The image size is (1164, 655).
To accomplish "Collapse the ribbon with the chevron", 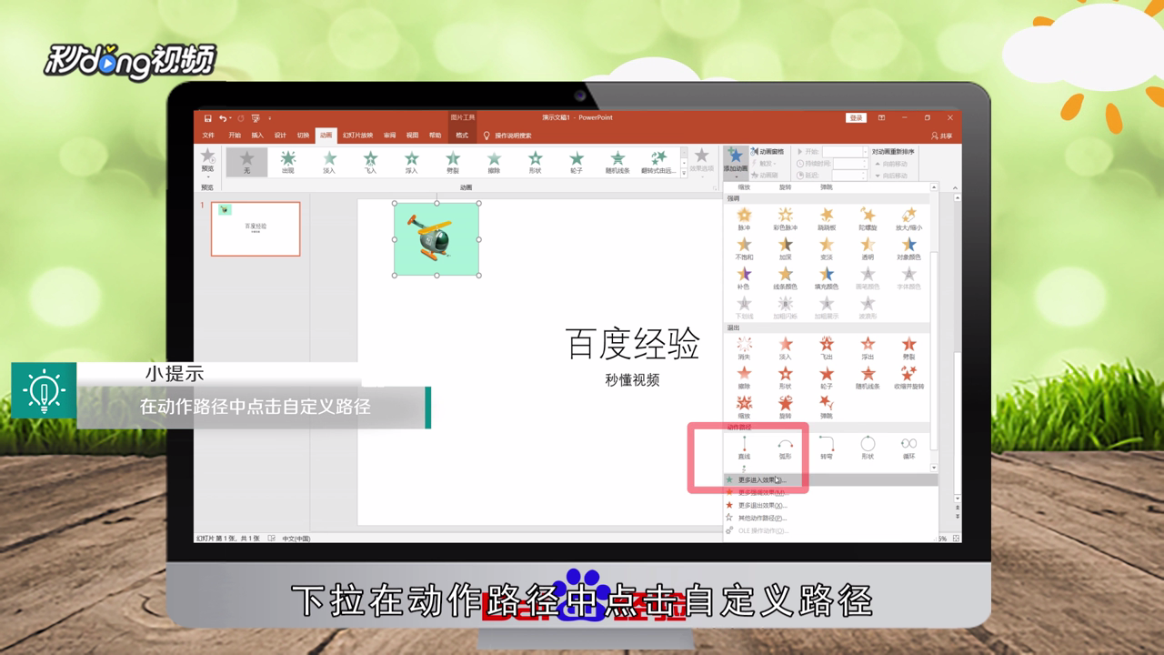I will click(x=956, y=187).
